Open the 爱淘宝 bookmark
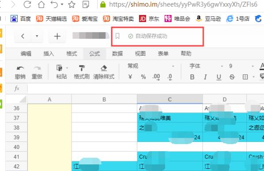264x171 pixels. coord(85,19)
